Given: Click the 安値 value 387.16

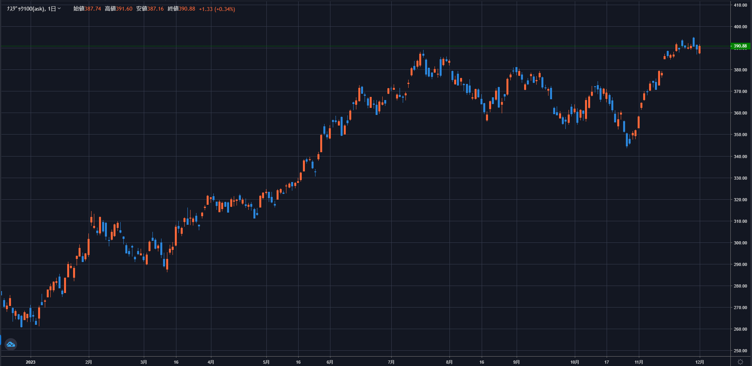Looking at the screenshot, I should pos(156,9).
